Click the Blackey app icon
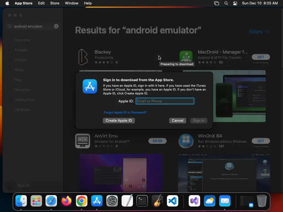This screenshot has height=212, width=283. click(83, 57)
